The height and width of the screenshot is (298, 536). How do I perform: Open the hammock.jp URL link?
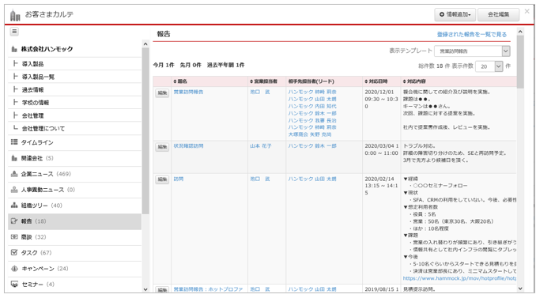coord(459,278)
